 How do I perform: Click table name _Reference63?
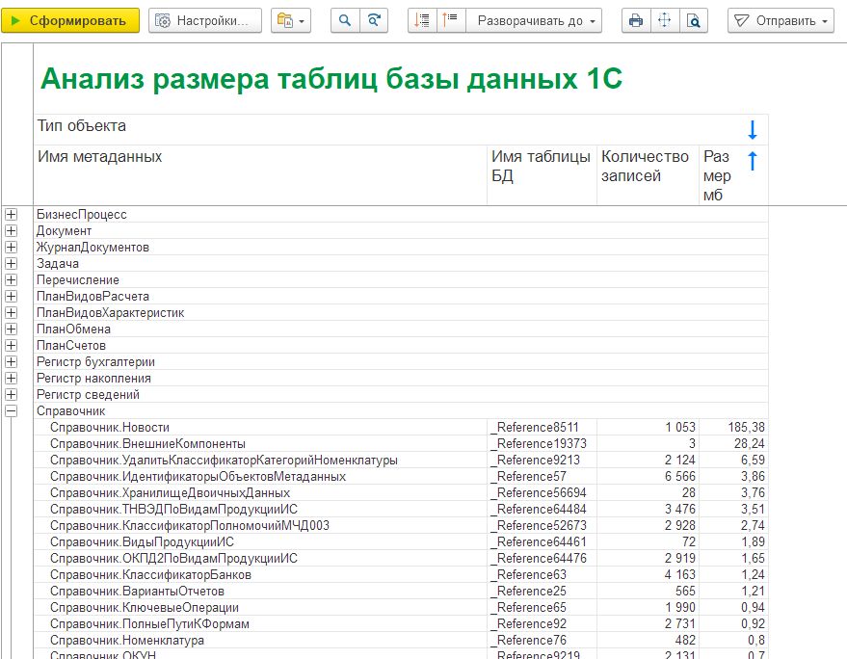[528, 575]
